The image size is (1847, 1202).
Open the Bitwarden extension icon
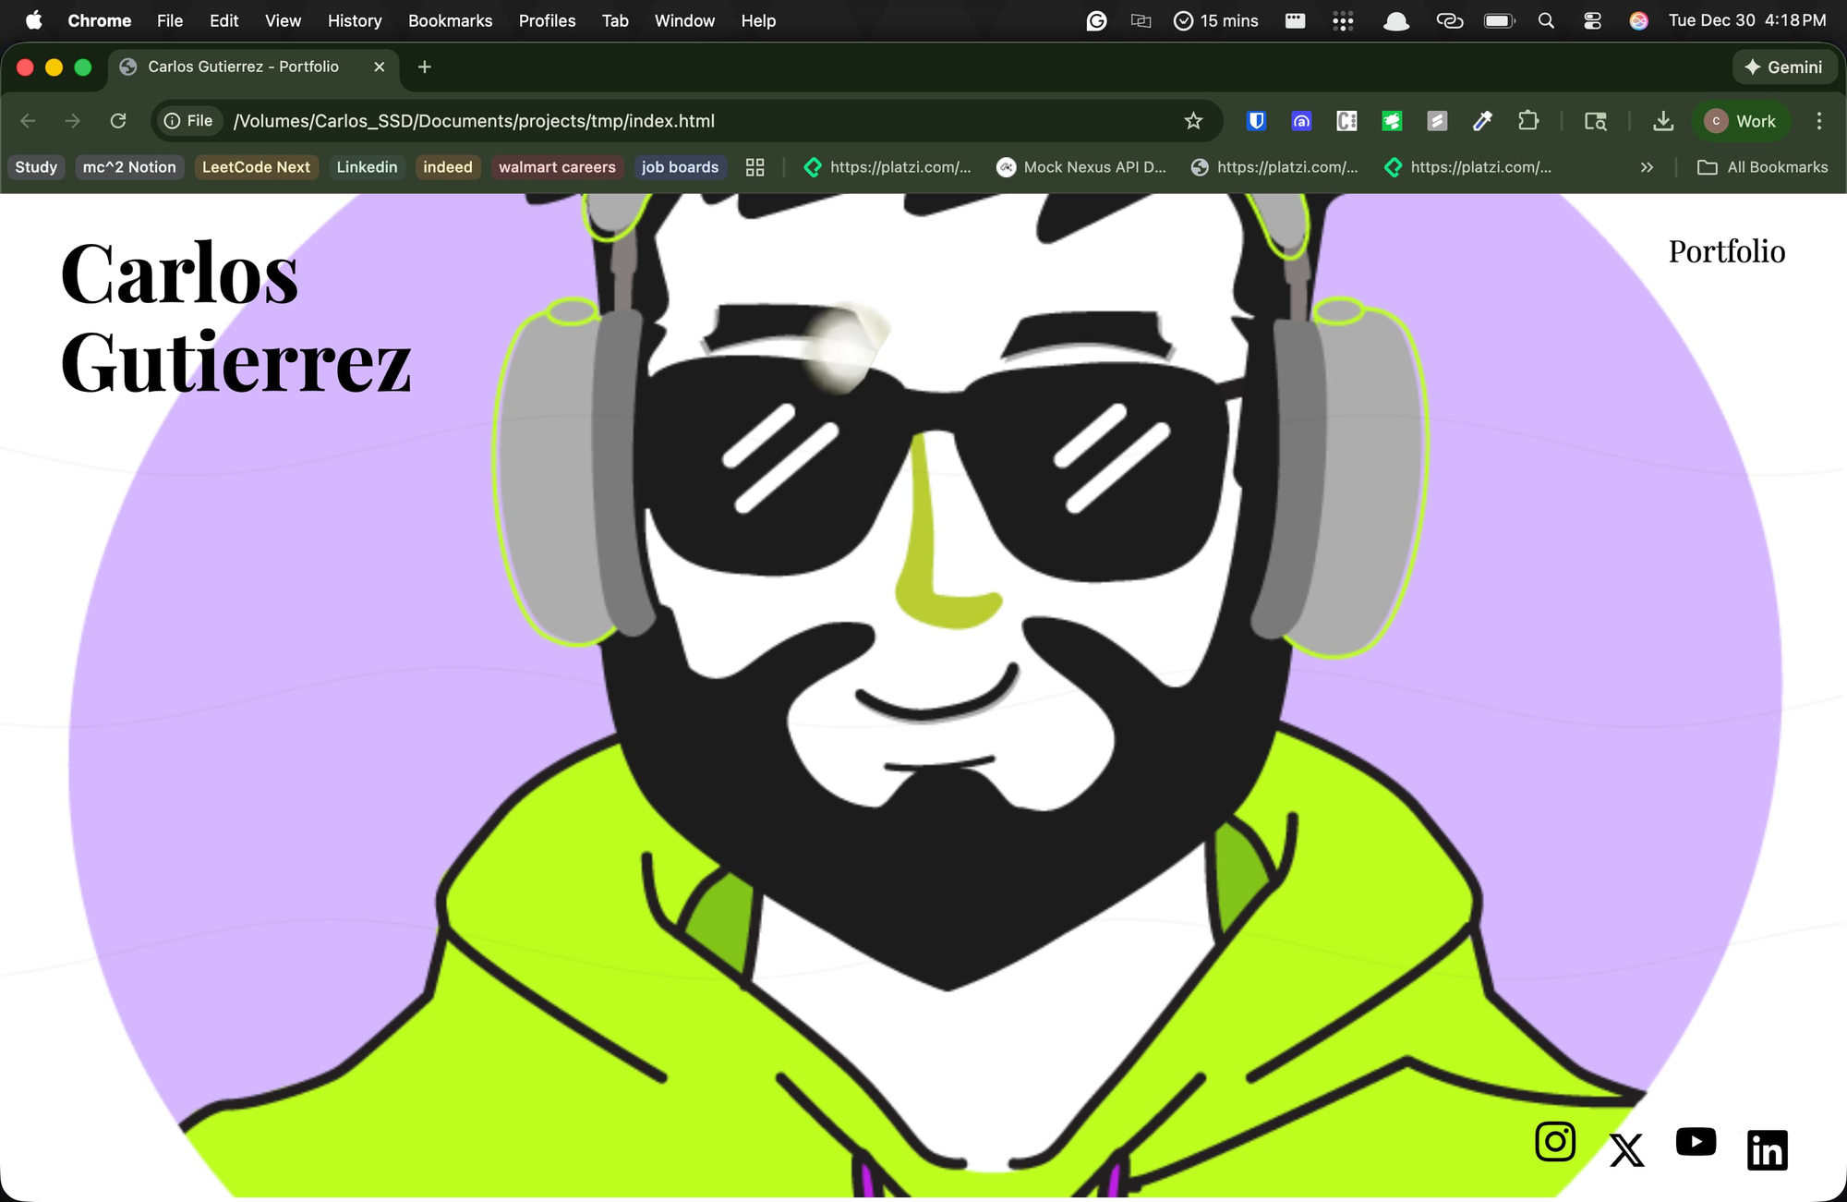click(x=1256, y=121)
